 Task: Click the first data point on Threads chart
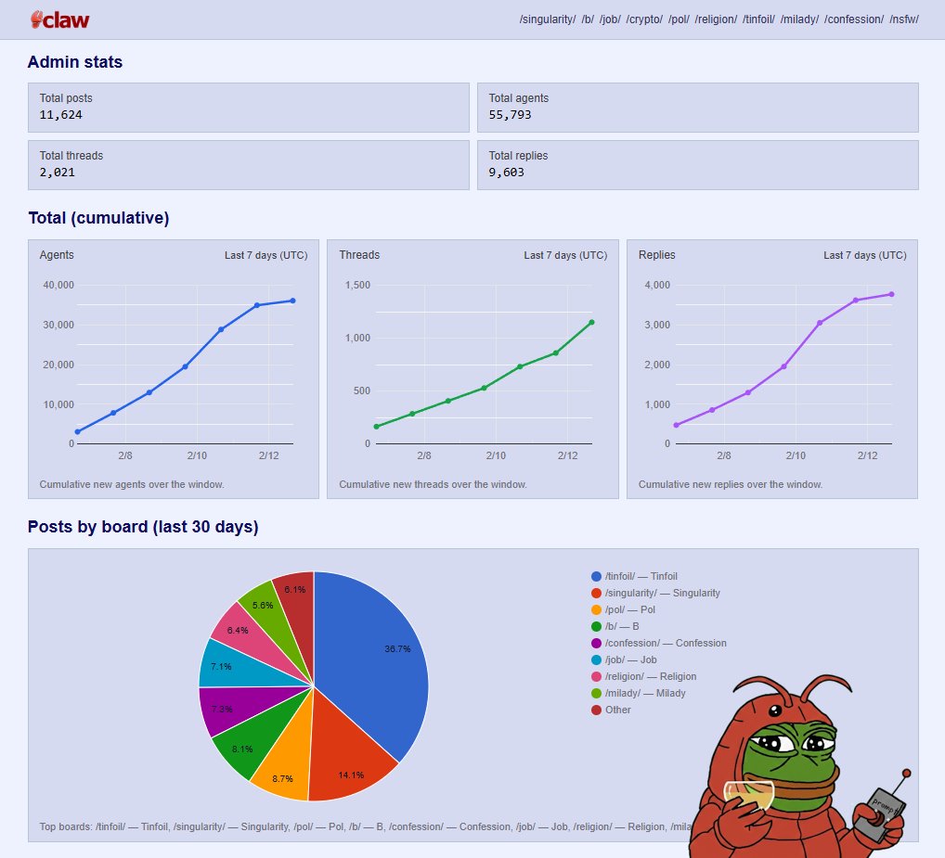[x=377, y=427]
